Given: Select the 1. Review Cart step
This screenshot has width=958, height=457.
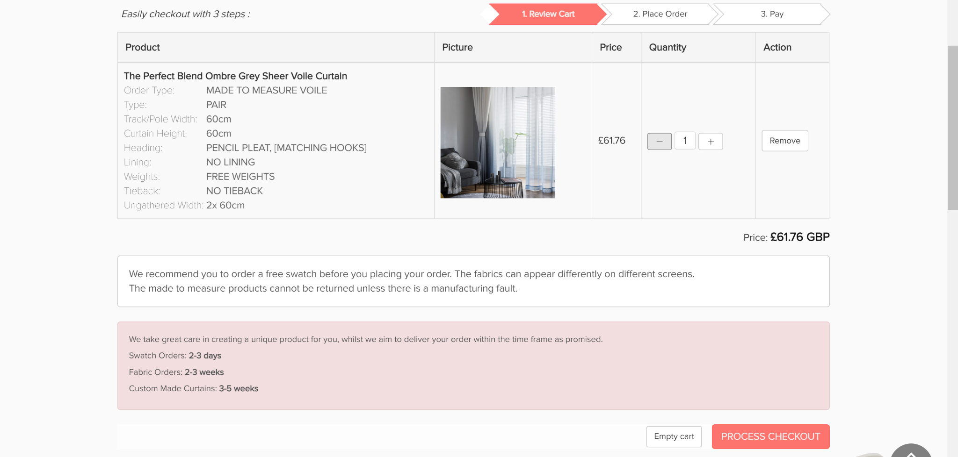Looking at the screenshot, I should (x=548, y=14).
